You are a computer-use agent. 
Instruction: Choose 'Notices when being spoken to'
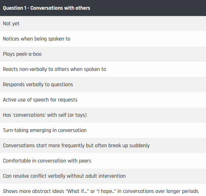pyautogui.click(x=103, y=39)
